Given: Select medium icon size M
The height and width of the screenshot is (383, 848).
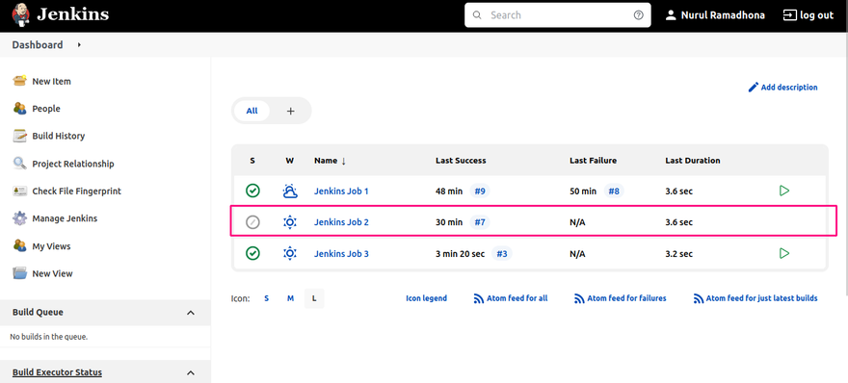Looking at the screenshot, I should tap(290, 298).
